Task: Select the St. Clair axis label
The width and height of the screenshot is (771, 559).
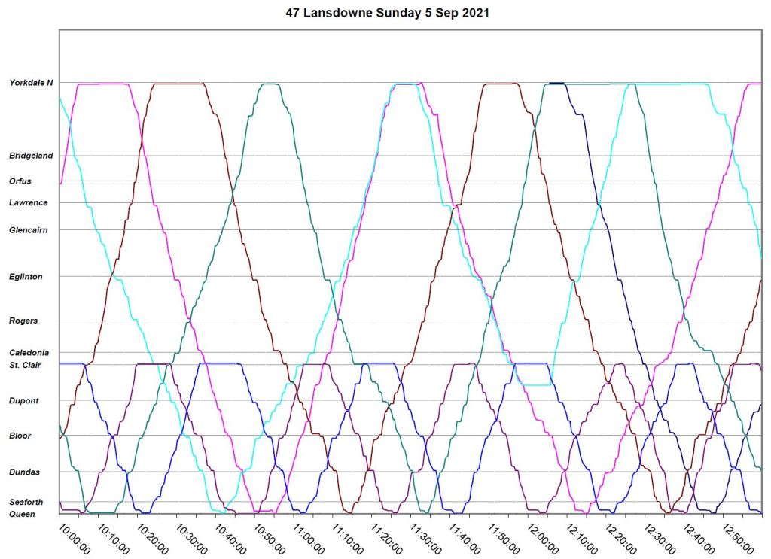Action: click(25, 365)
